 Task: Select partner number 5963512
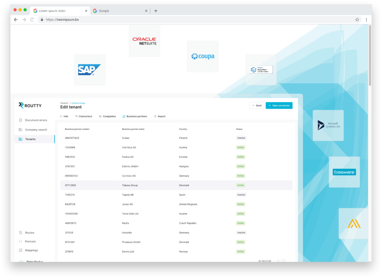[70, 157]
